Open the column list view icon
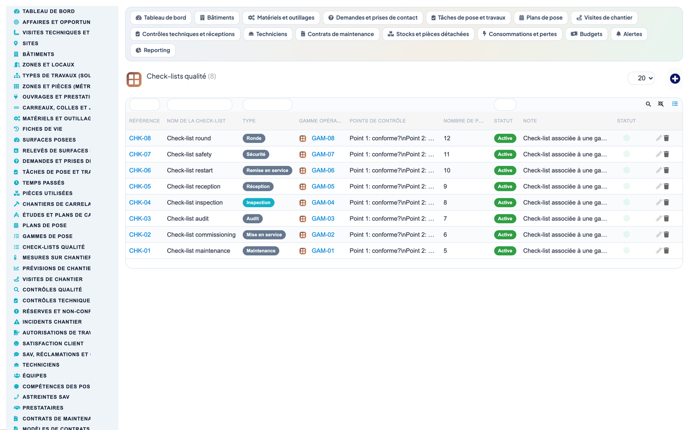The height and width of the screenshot is (430, 696). [675, 104]
